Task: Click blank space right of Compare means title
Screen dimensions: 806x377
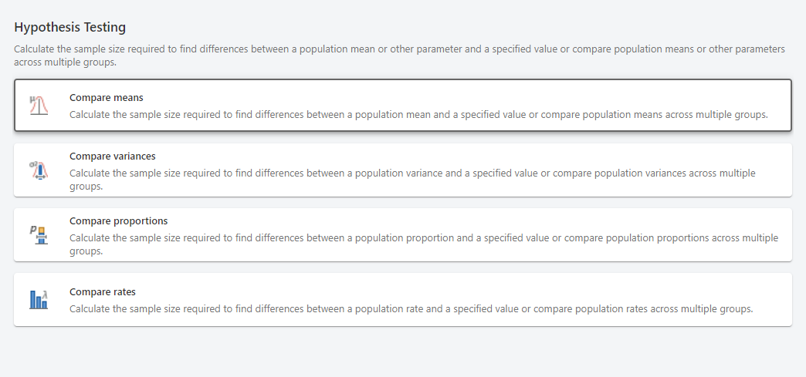Action: [463, 98]
